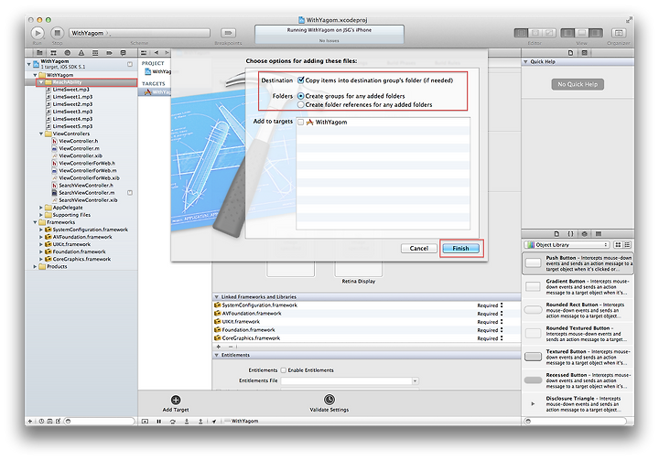Select Create groups for any added folders
Screen dimensions: 659x460
(x=300, y=96)
